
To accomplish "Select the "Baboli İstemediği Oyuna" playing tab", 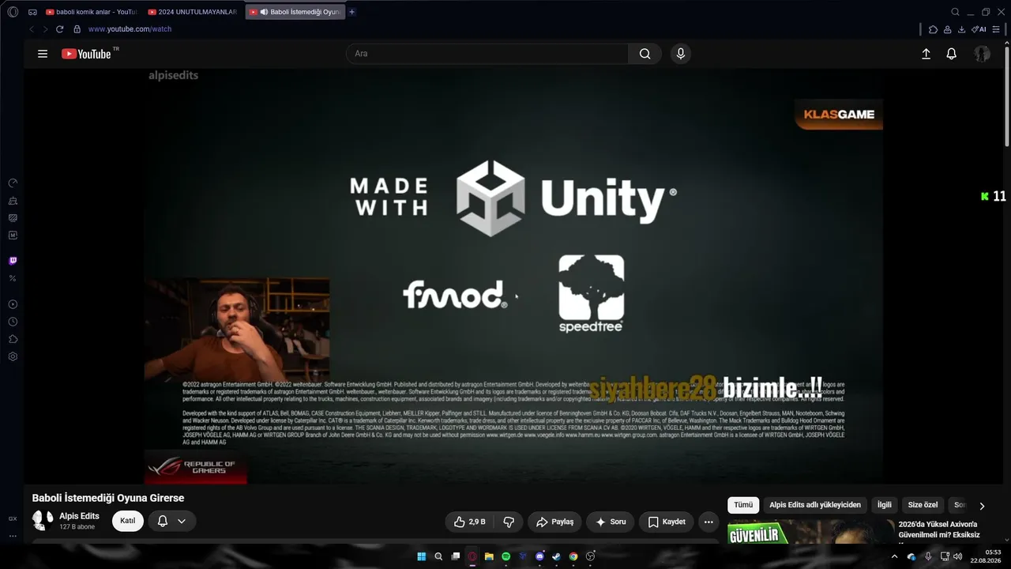I will (295, 12).
